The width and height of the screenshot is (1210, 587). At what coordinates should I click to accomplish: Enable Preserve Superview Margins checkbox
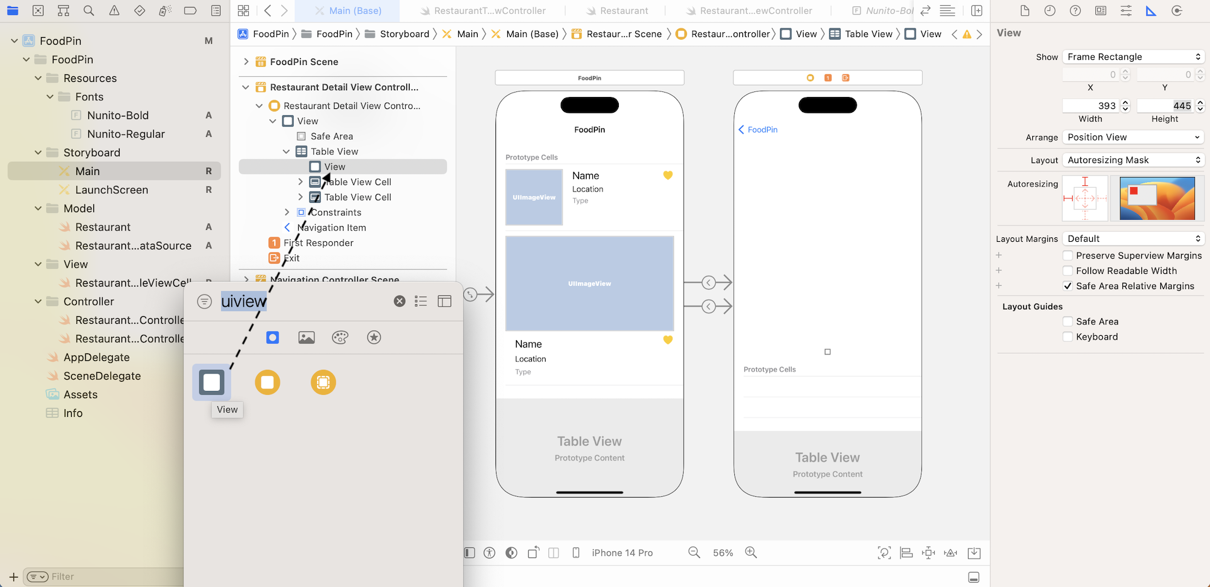click(1068, 256)
